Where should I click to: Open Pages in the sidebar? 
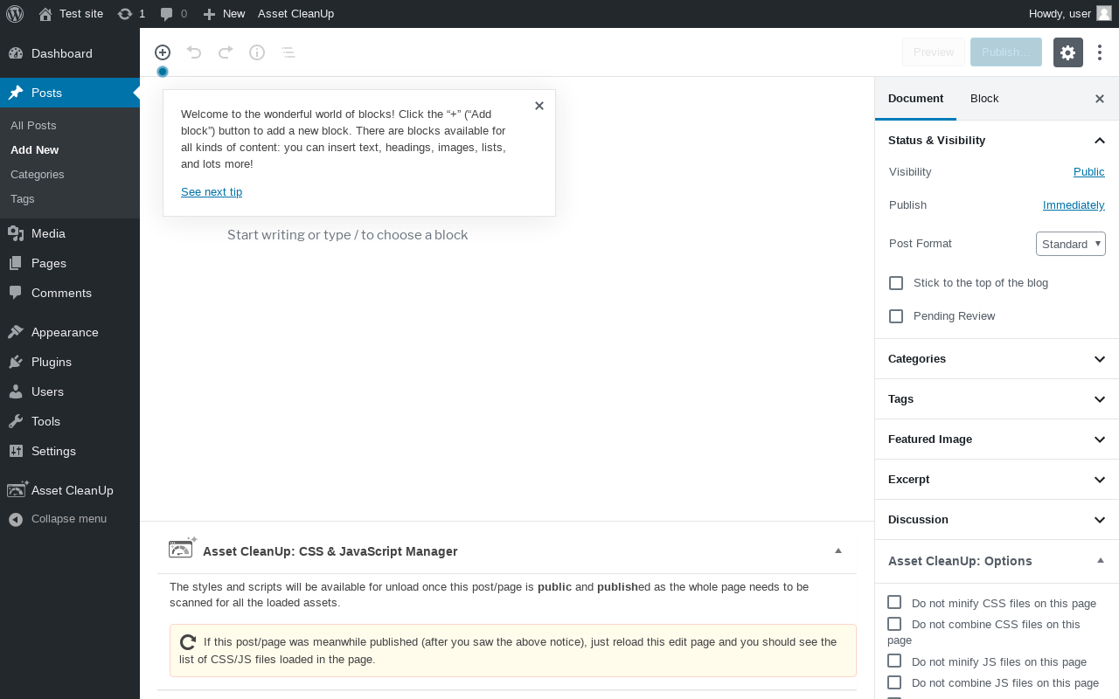click(x=70, y=263)
